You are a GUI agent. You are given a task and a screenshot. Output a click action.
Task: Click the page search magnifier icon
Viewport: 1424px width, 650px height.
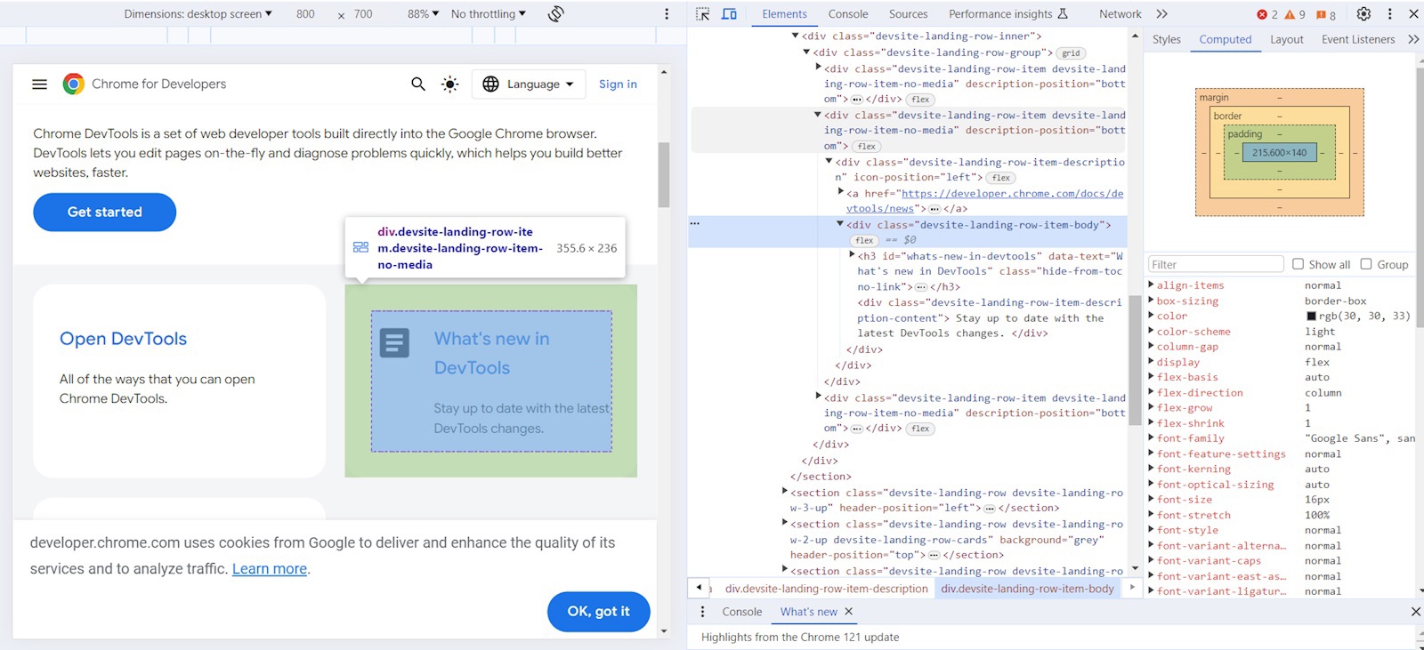[418, 84]
